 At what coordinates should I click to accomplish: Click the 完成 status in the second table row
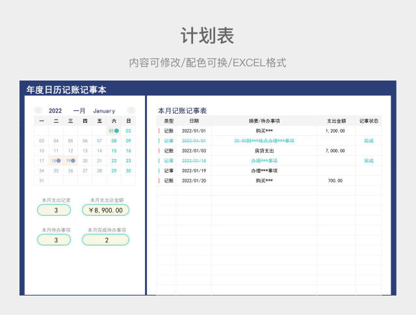(x=369, y=140)
